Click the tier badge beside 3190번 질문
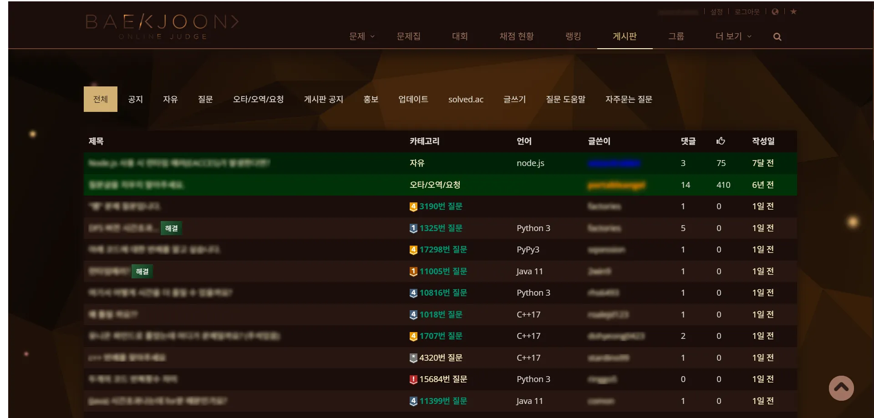This screenshot has height=418, width=874. (x=413, y=207)
